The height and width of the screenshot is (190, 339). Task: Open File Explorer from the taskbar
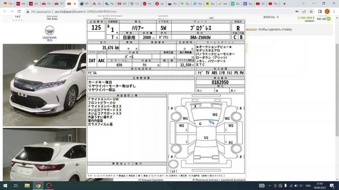[27, 185]
